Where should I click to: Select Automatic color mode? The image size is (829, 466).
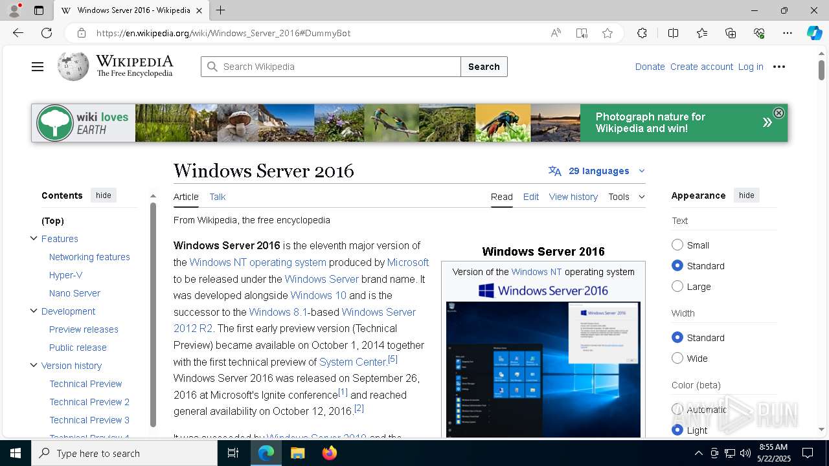(x=677, y=409)
